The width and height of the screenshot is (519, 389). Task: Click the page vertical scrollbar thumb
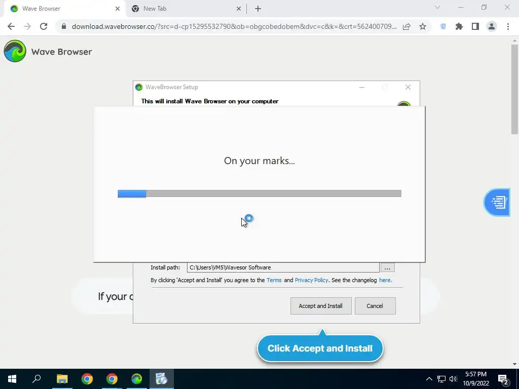(514, 89)
